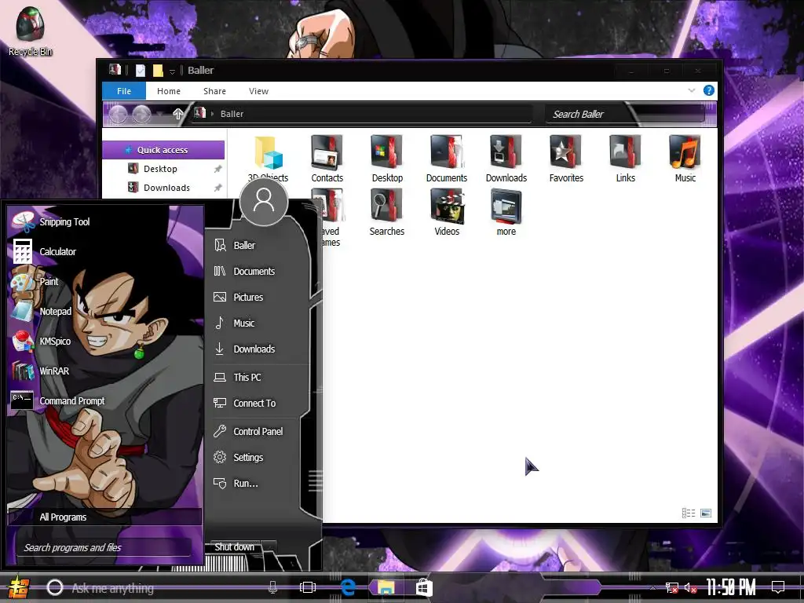This screenshot has width=804, height=603.
Task: Open the explorer help icon
Action: 709,91
